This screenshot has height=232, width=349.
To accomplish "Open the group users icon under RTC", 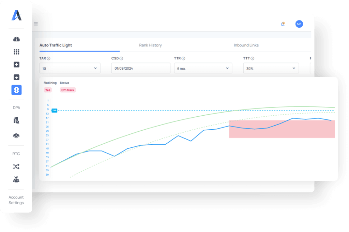I will [x=16, y=179].
